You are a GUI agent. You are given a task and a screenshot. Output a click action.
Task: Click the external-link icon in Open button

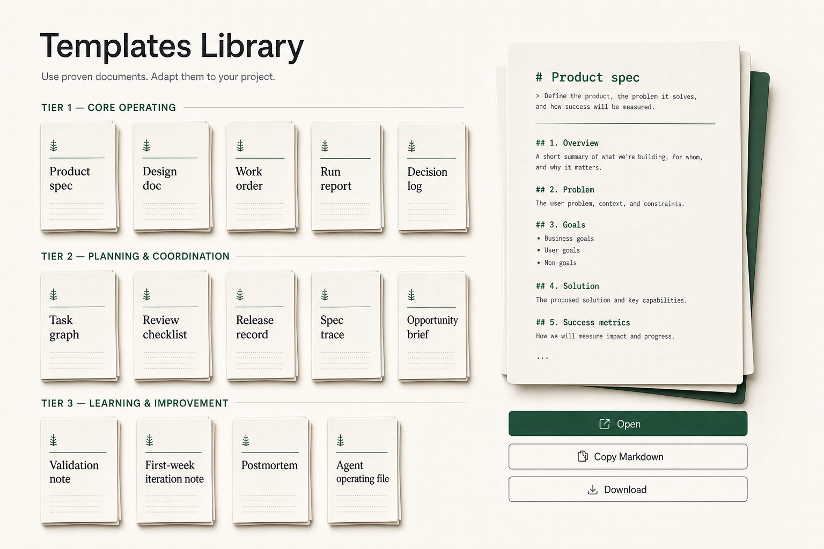tap(605, 424)
